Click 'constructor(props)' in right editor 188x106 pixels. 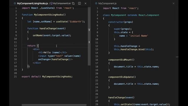(121, 22)
